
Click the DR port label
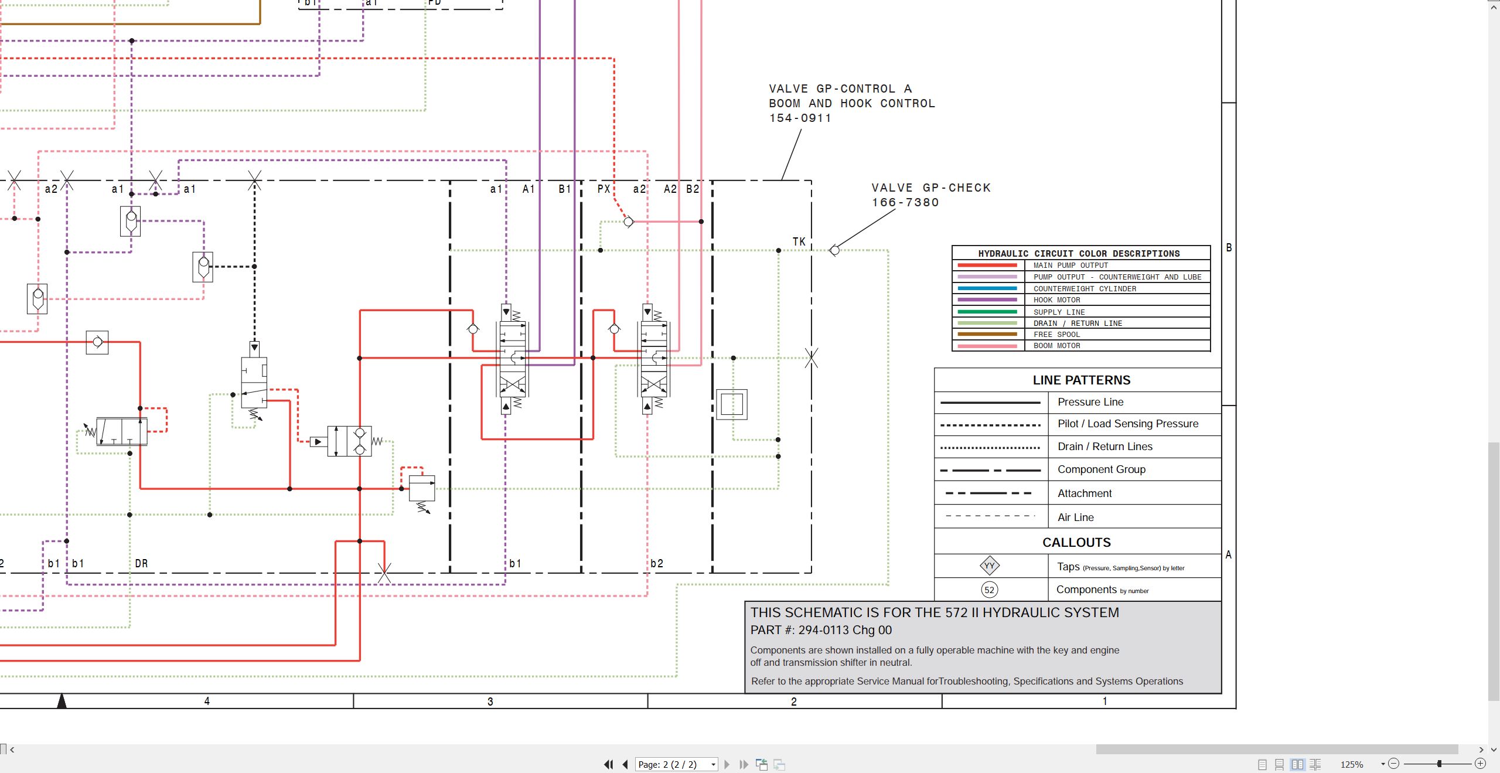(x=141, y=563)
